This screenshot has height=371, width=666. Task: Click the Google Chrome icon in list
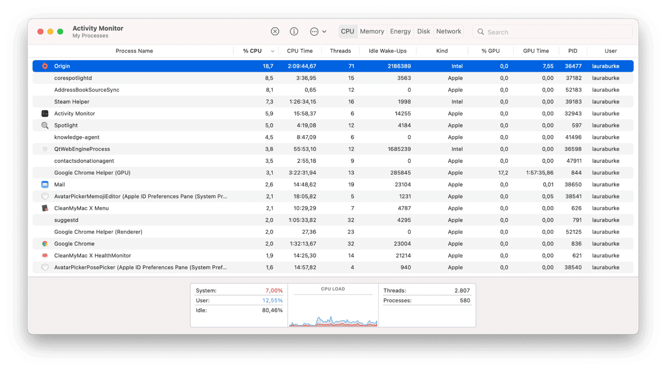45,244
